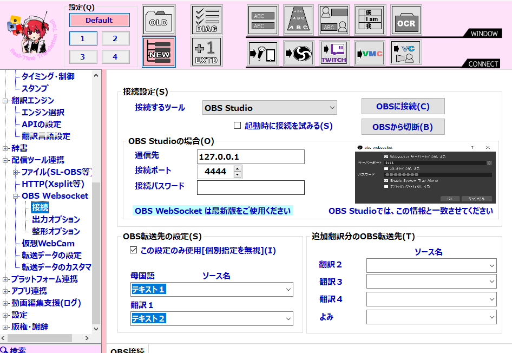Collapse the 配信ツール連携 tree node
The width and height of the screenshot is (512, 353).
point(5,160)
